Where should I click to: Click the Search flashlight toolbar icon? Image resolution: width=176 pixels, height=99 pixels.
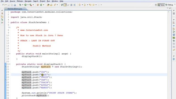point(55,5)
